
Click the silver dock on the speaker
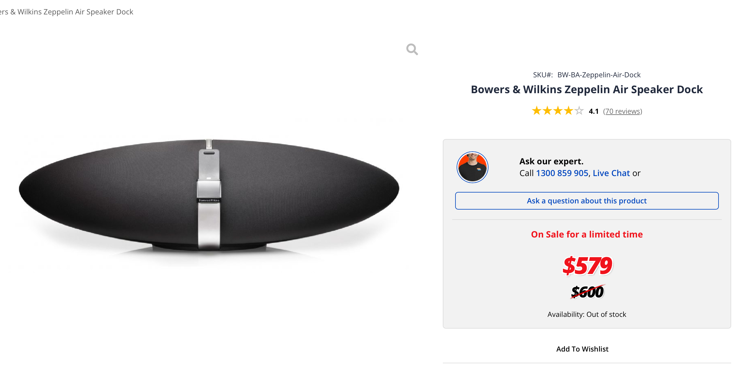209,195
